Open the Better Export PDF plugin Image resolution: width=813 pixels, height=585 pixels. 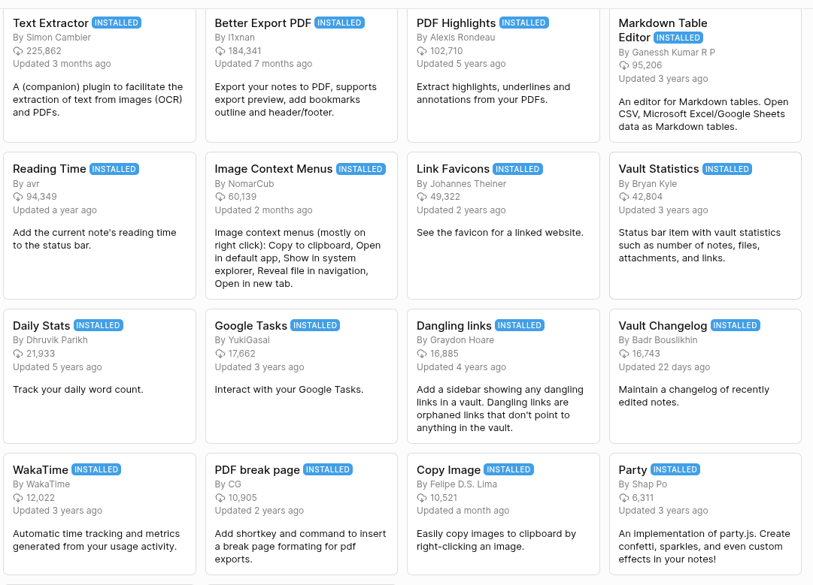(262, 23)
